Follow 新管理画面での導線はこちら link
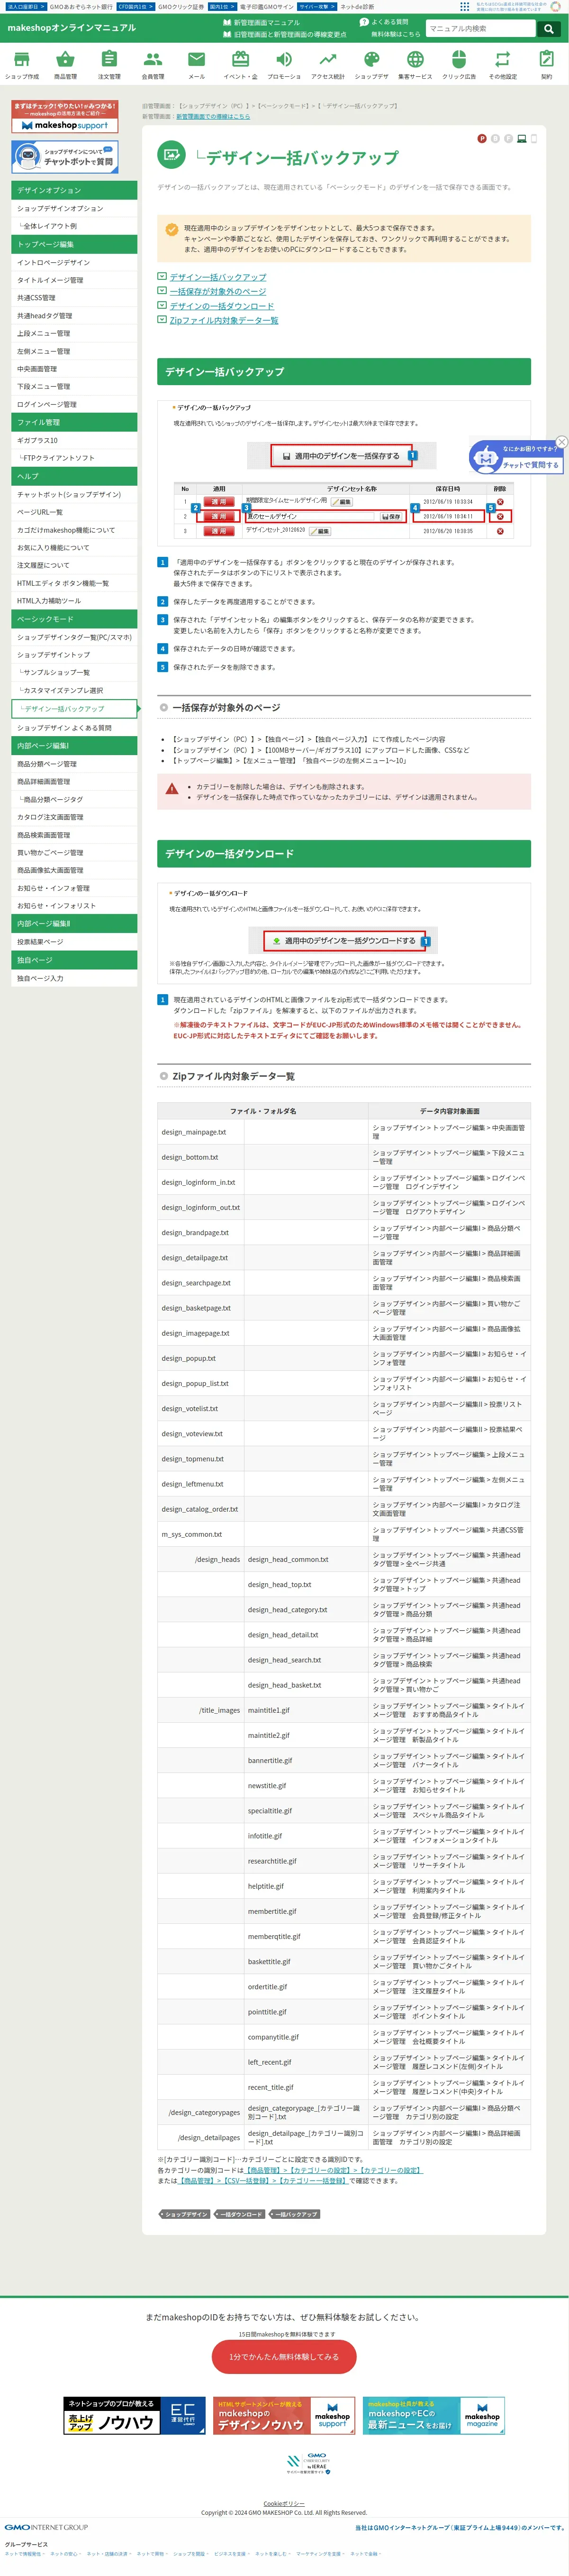 pos(213,116)
